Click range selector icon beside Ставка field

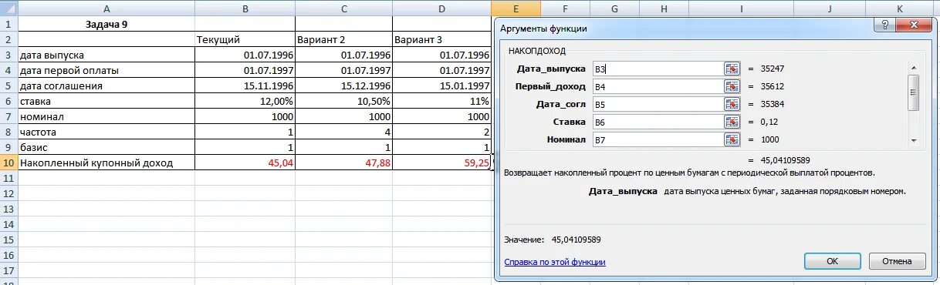click(x=732, y=122)
